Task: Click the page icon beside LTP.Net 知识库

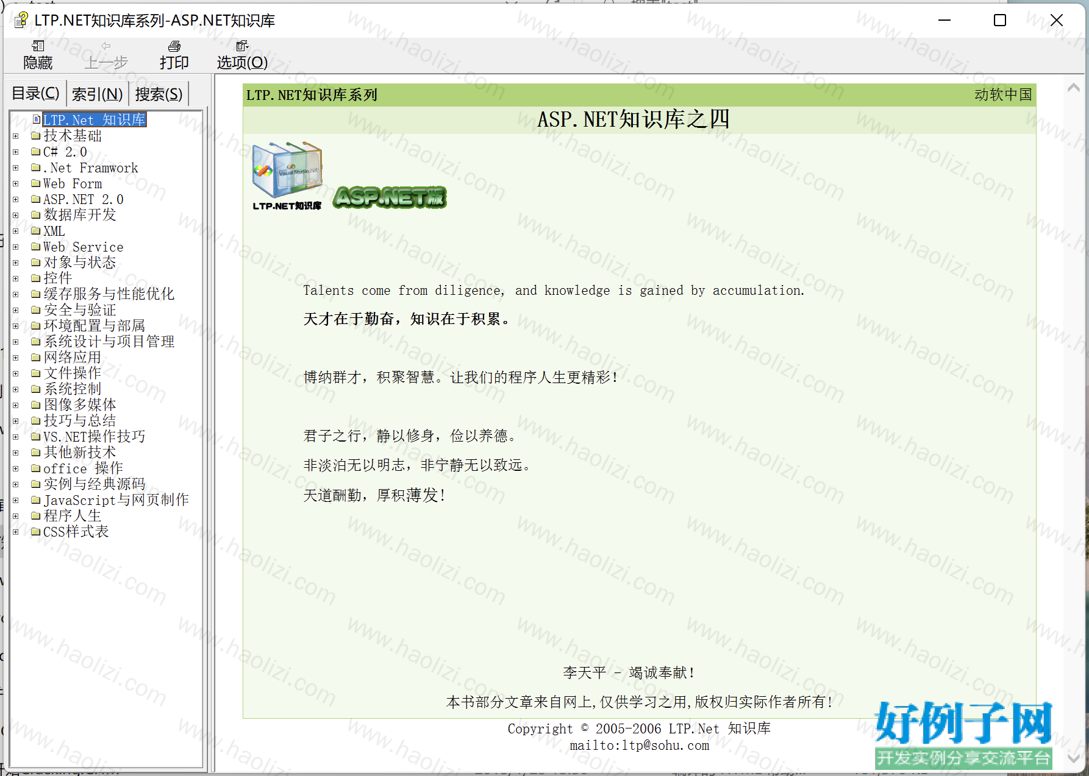Action: (x=37, y=119)
